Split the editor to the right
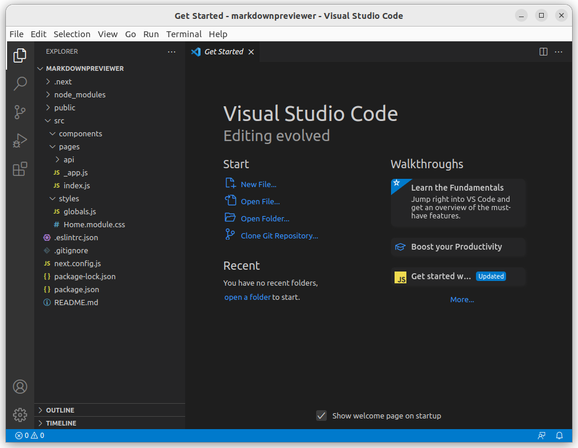This screenshot has height=448, width=578. (543, 52)
